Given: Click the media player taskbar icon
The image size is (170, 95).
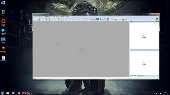Looking at the screenshot, I should [x=13, y=93].
